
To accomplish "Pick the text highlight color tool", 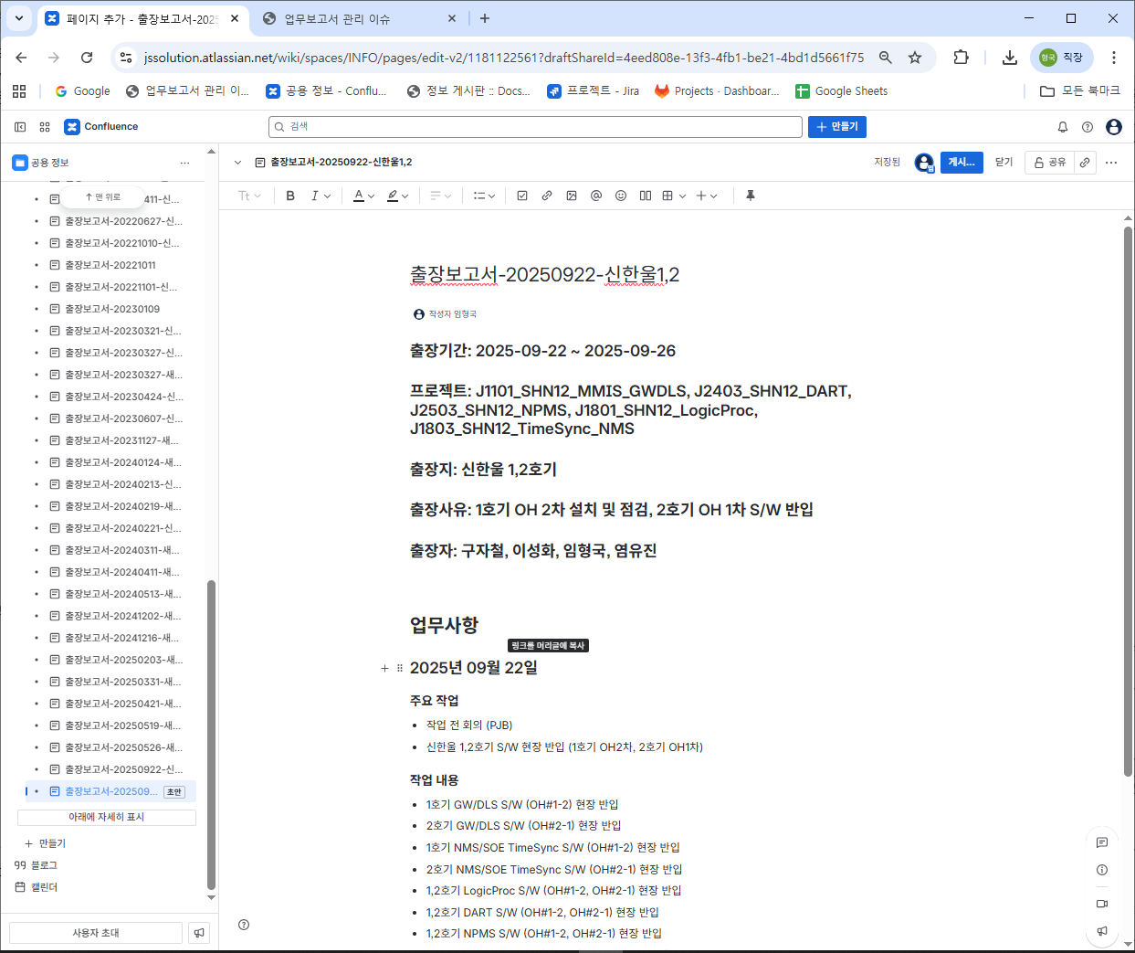I will 397,196.
